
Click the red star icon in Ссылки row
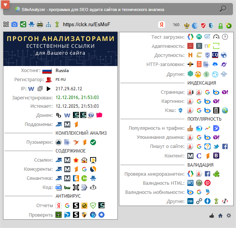[76, 160]
